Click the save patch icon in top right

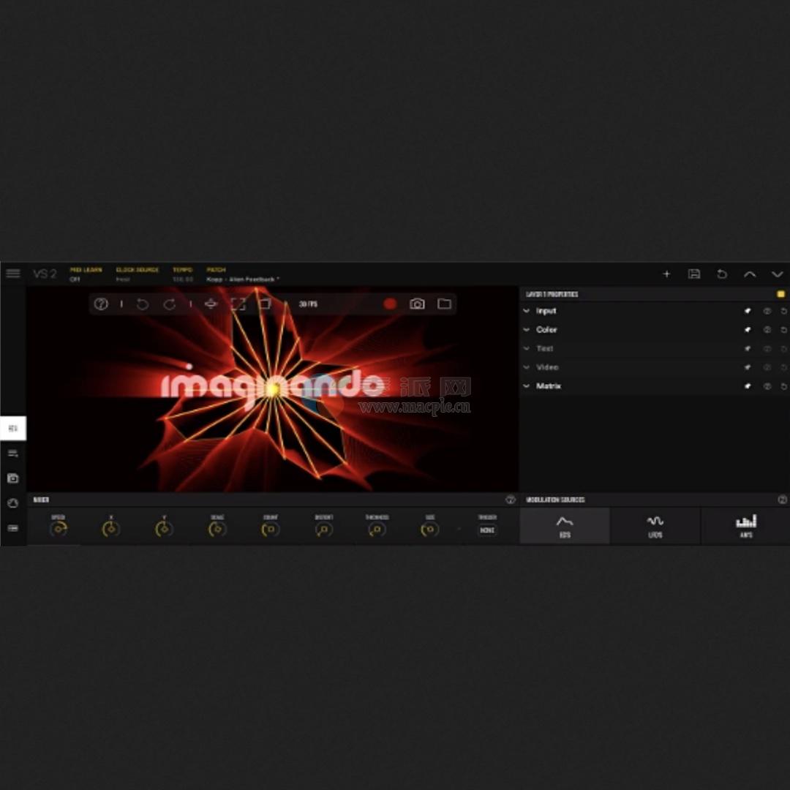coord(694,274)
